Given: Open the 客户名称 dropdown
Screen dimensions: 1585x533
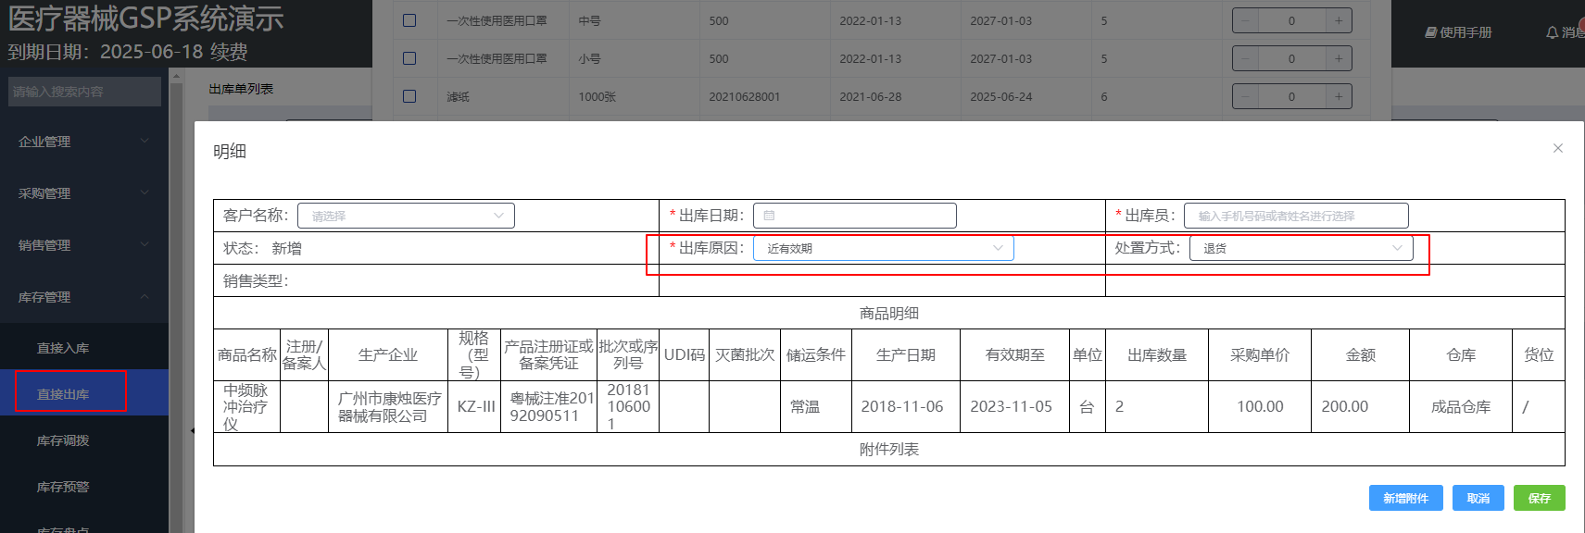Looking at the screenshot, I should 406,216.
